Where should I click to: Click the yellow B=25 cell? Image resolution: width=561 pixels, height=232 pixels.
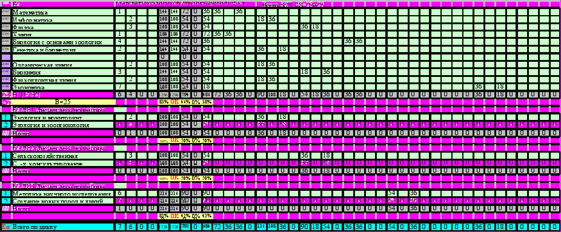point(64,102)
